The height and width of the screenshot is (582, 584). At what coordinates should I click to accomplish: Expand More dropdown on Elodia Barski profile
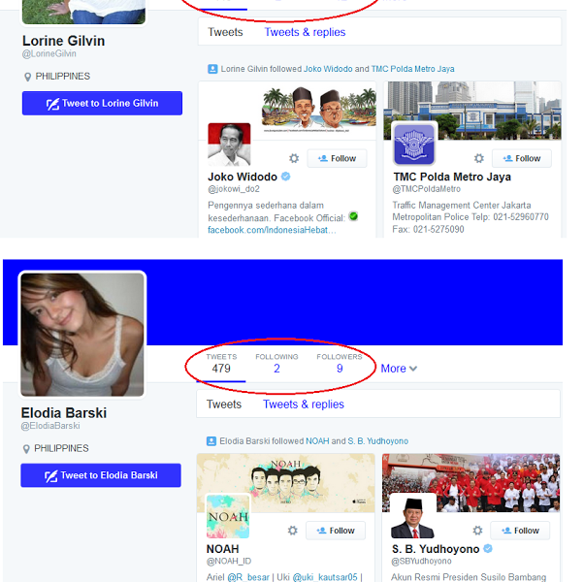point(399,369)
